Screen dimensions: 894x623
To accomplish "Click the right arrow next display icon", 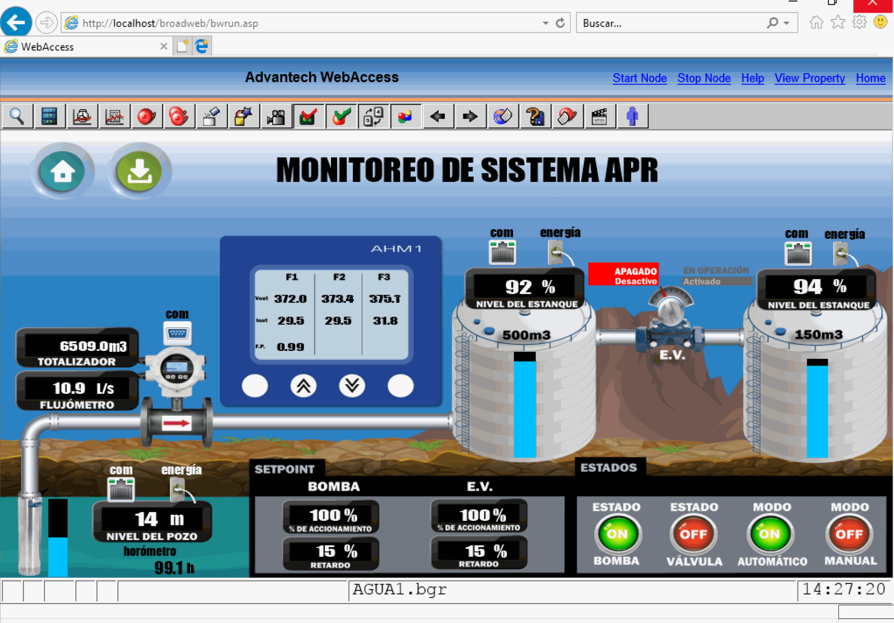I will click(470, 116).
